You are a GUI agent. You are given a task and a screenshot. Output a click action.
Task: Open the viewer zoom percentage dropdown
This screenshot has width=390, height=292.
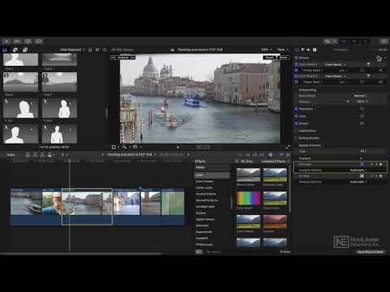tap(266, 49)
